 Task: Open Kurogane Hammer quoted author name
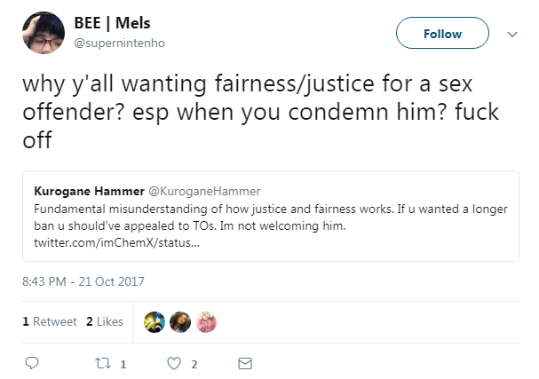89,191
